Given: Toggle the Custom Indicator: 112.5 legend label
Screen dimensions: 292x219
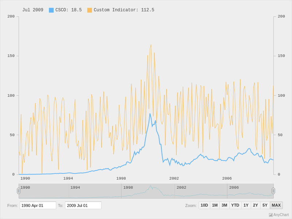Looking at the screenshot, I should tap(124, 10).
